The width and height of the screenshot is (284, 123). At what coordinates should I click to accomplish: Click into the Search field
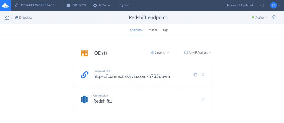click(x=138, y=5)
